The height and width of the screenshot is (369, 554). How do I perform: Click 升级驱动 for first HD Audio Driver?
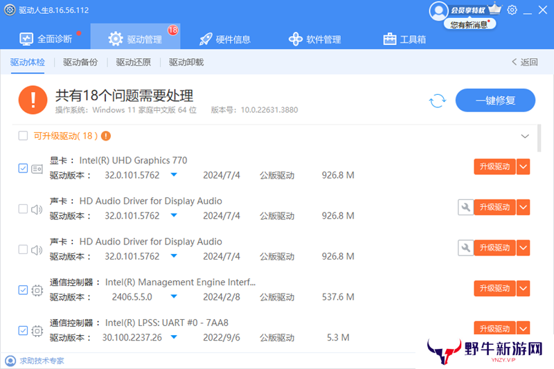coord(494,207)
